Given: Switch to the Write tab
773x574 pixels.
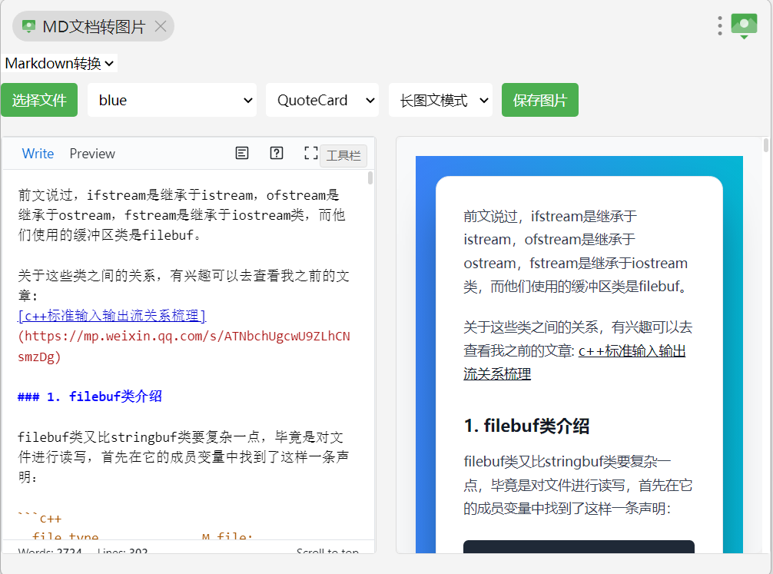Looking at the screenshot, I should (38, 154).
